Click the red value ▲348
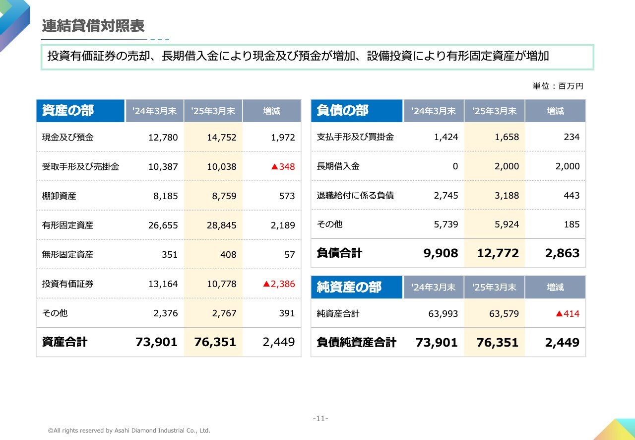This screenshot has height=440, width=635. [283, 167]
